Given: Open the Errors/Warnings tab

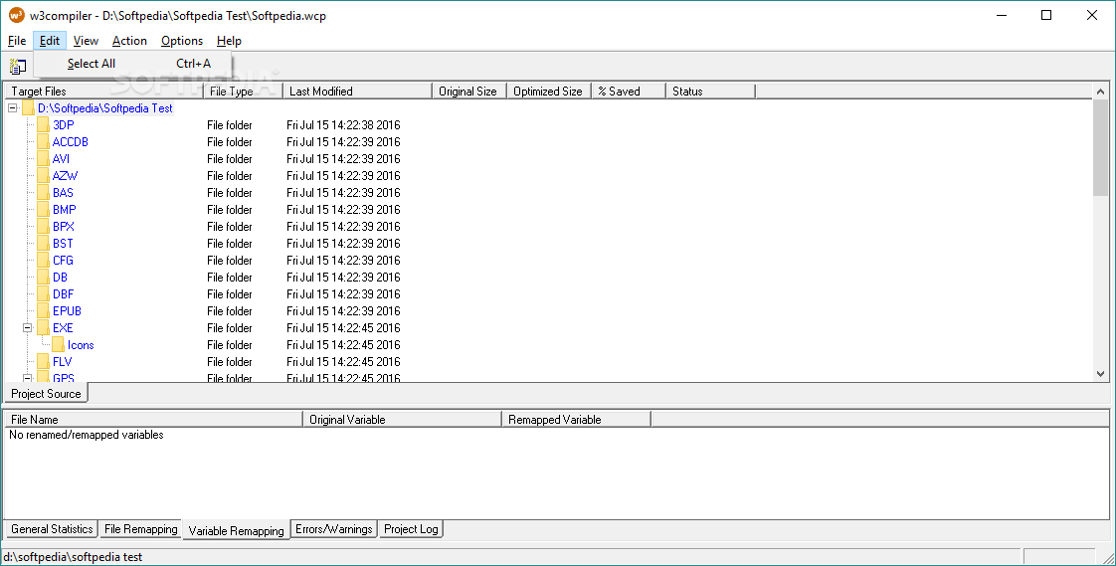Looking at the screenshot, I should 334,529.
